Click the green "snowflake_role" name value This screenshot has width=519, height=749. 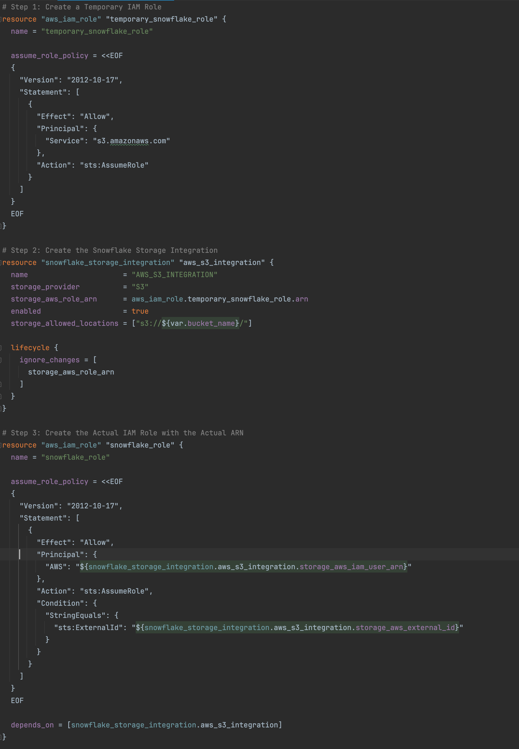75,457
